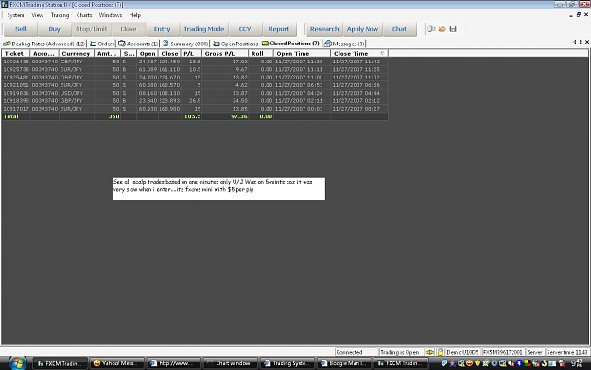The width and height of the screenshot is (591, 370).
Task: Click the Bluetooth icon in system tray
Action: 519,363
